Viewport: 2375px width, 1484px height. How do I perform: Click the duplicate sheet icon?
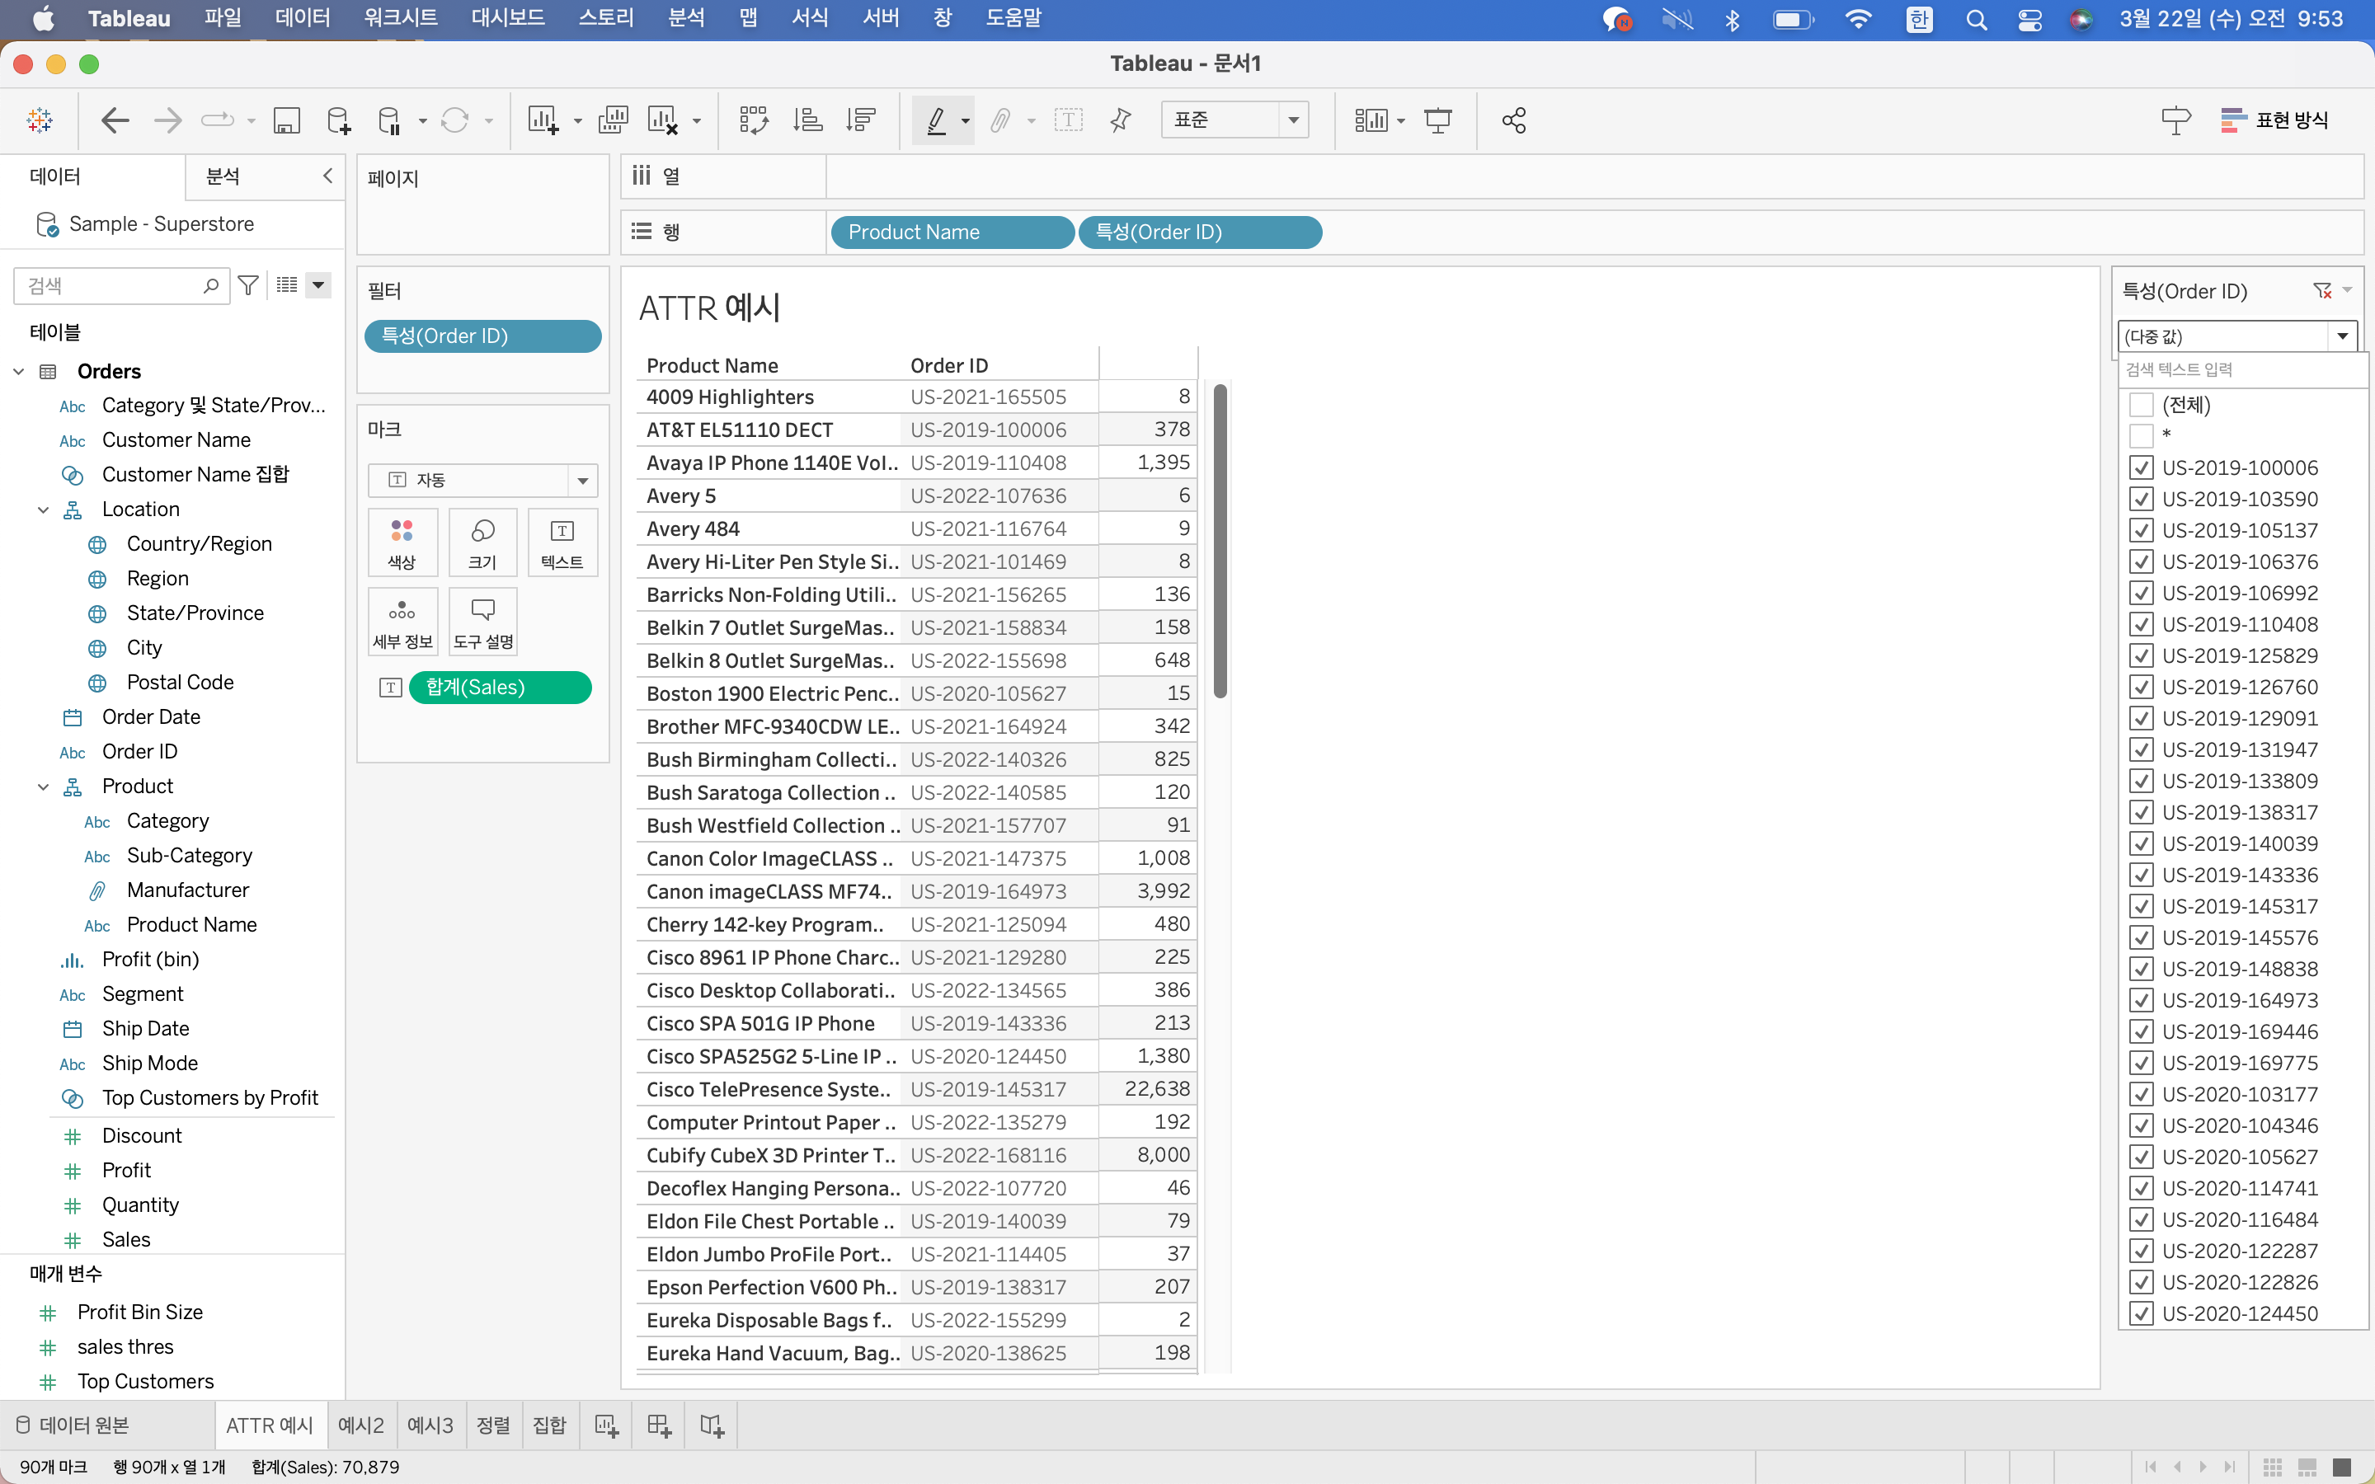pyautogui.click(x=614, y=120)
